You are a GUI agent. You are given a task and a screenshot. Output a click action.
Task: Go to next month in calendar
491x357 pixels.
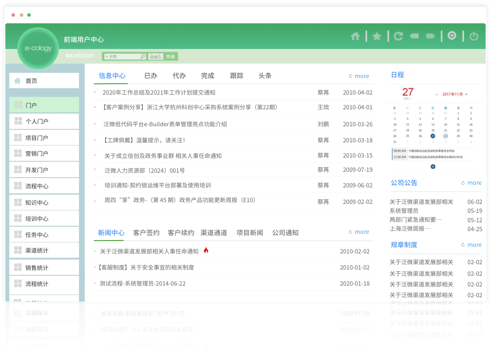(x=466, y=95)
